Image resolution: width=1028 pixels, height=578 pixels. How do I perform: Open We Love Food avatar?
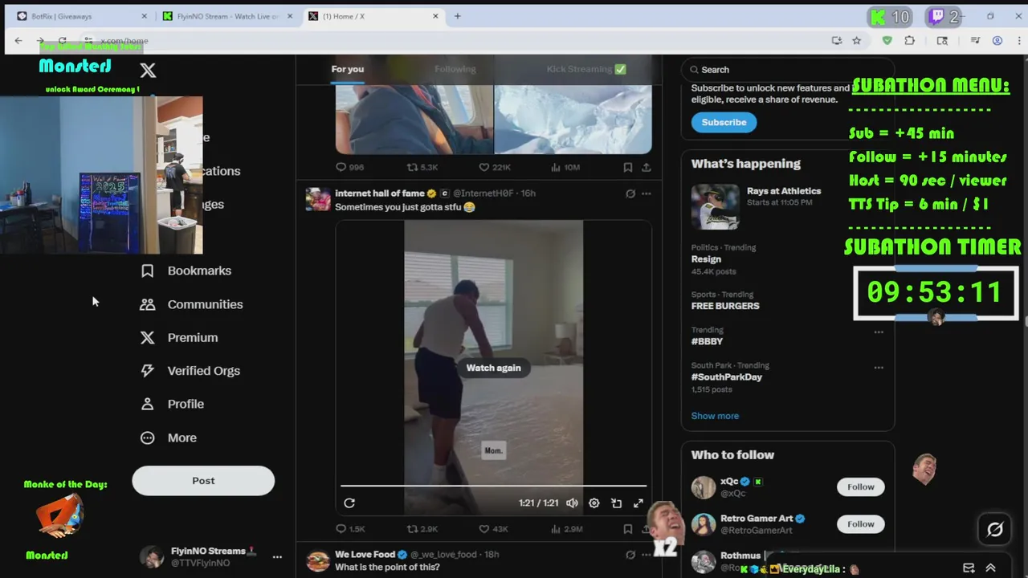tap(318, 560)
